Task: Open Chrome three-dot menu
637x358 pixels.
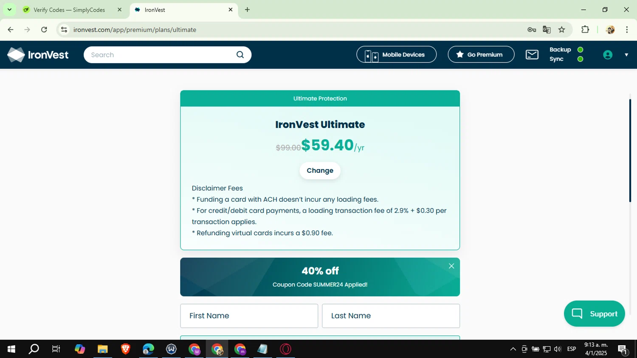Action: [627, 30]
